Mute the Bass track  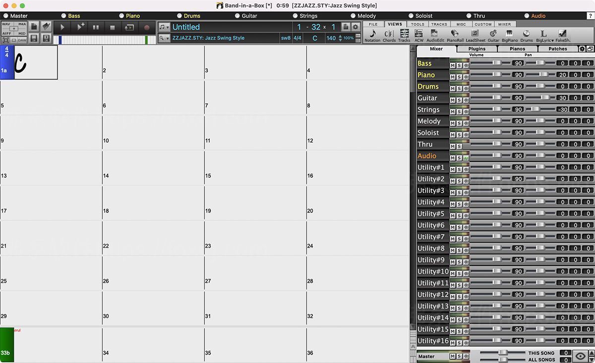pos(453,65)
